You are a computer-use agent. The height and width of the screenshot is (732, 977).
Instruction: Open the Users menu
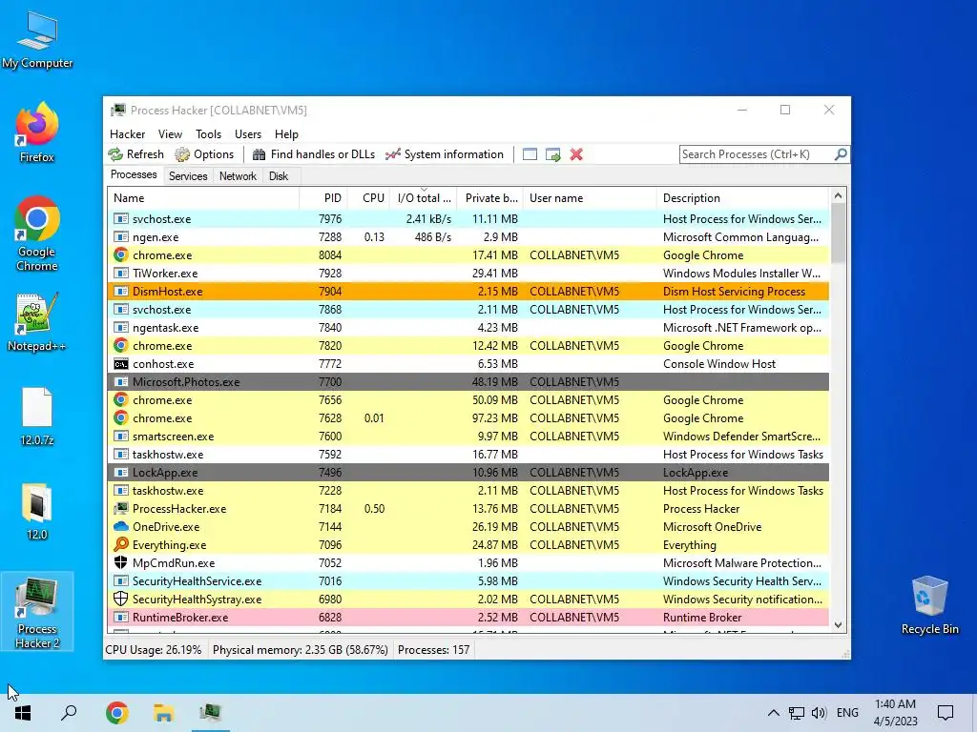tap(248, 133)
